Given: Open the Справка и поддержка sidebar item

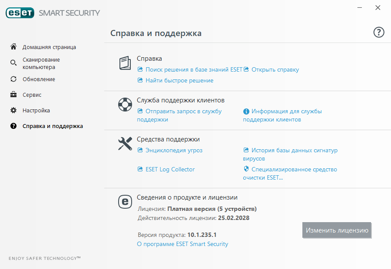Looking at the screenshot, I should [x=53, y=126].
